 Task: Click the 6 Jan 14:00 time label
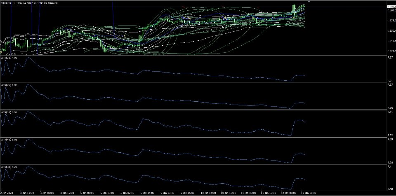point(147,193)
